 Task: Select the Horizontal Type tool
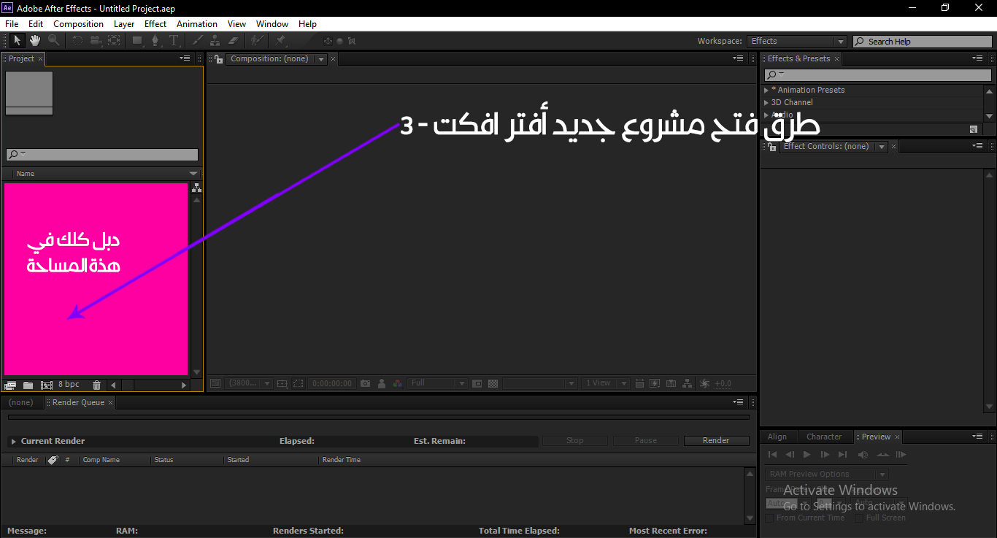(x=174, y=41)
